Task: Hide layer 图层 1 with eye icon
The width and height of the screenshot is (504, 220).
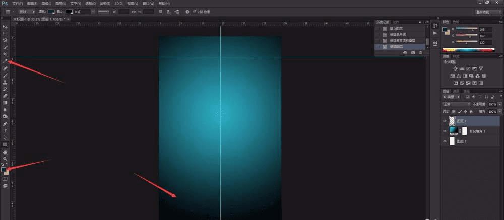Action: pos(445,121)
